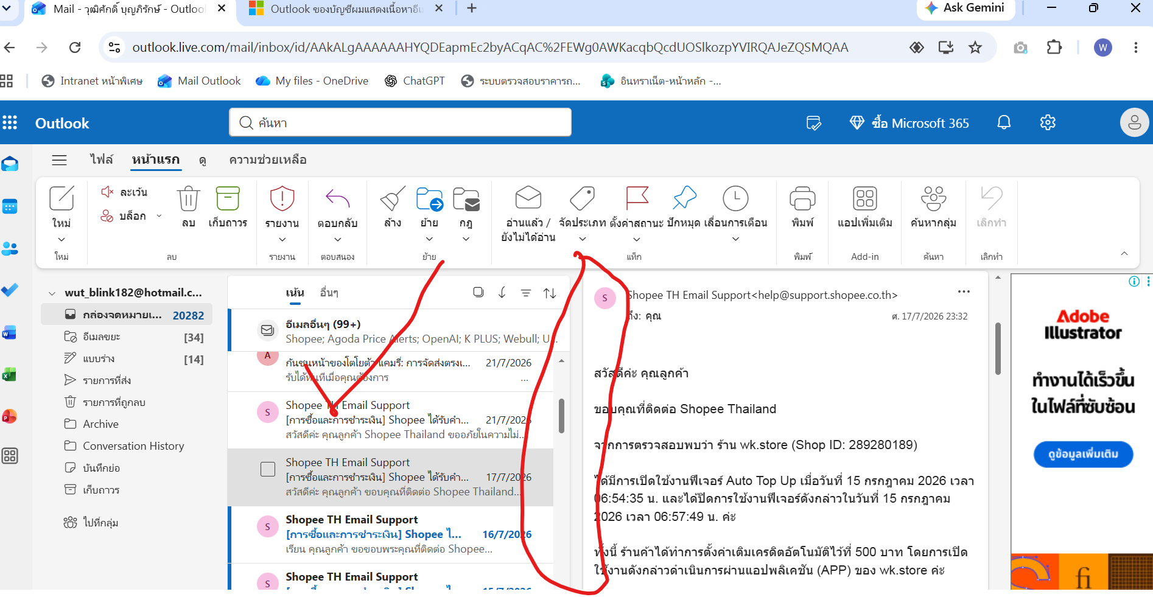Click the Ignore muted speaker icon
1153x597 pixels.
(107, 192)
